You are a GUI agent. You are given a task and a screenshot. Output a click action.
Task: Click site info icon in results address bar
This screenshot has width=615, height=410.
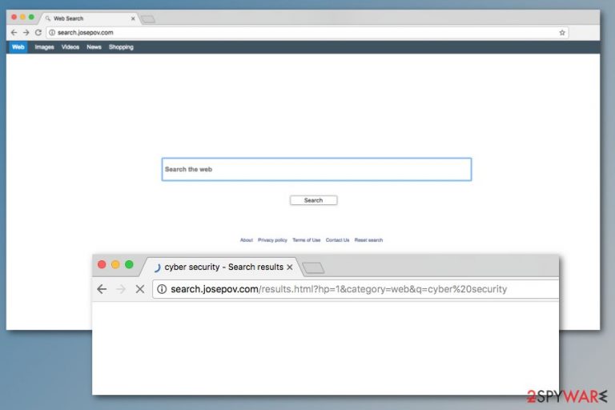tap(162, 289)
